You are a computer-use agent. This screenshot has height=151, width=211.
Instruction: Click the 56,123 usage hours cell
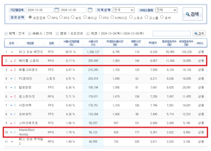93,132
